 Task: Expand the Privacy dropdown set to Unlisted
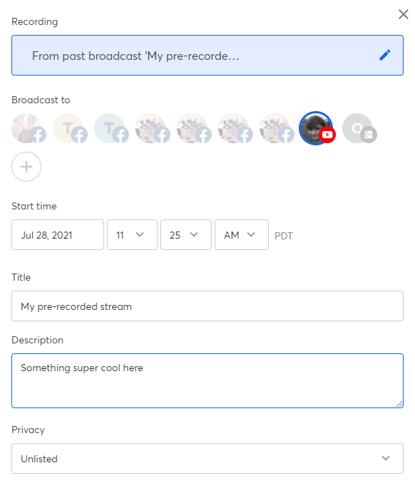click(207, 458)
